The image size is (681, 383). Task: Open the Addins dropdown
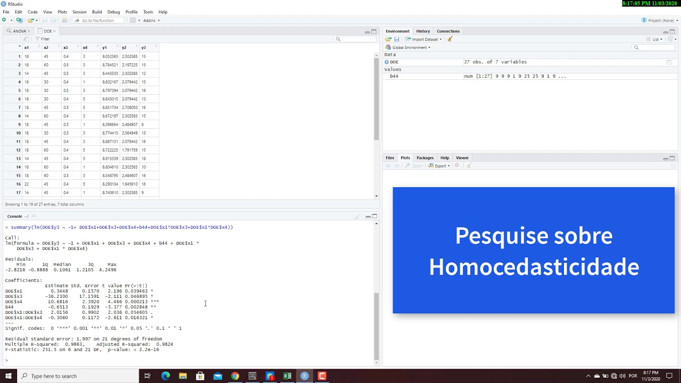(151, 20)
